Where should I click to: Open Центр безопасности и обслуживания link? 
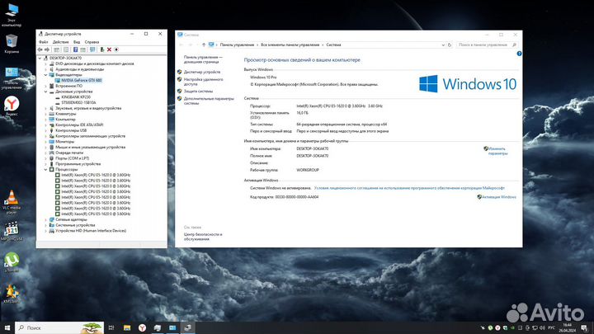[x=203, y=237]
